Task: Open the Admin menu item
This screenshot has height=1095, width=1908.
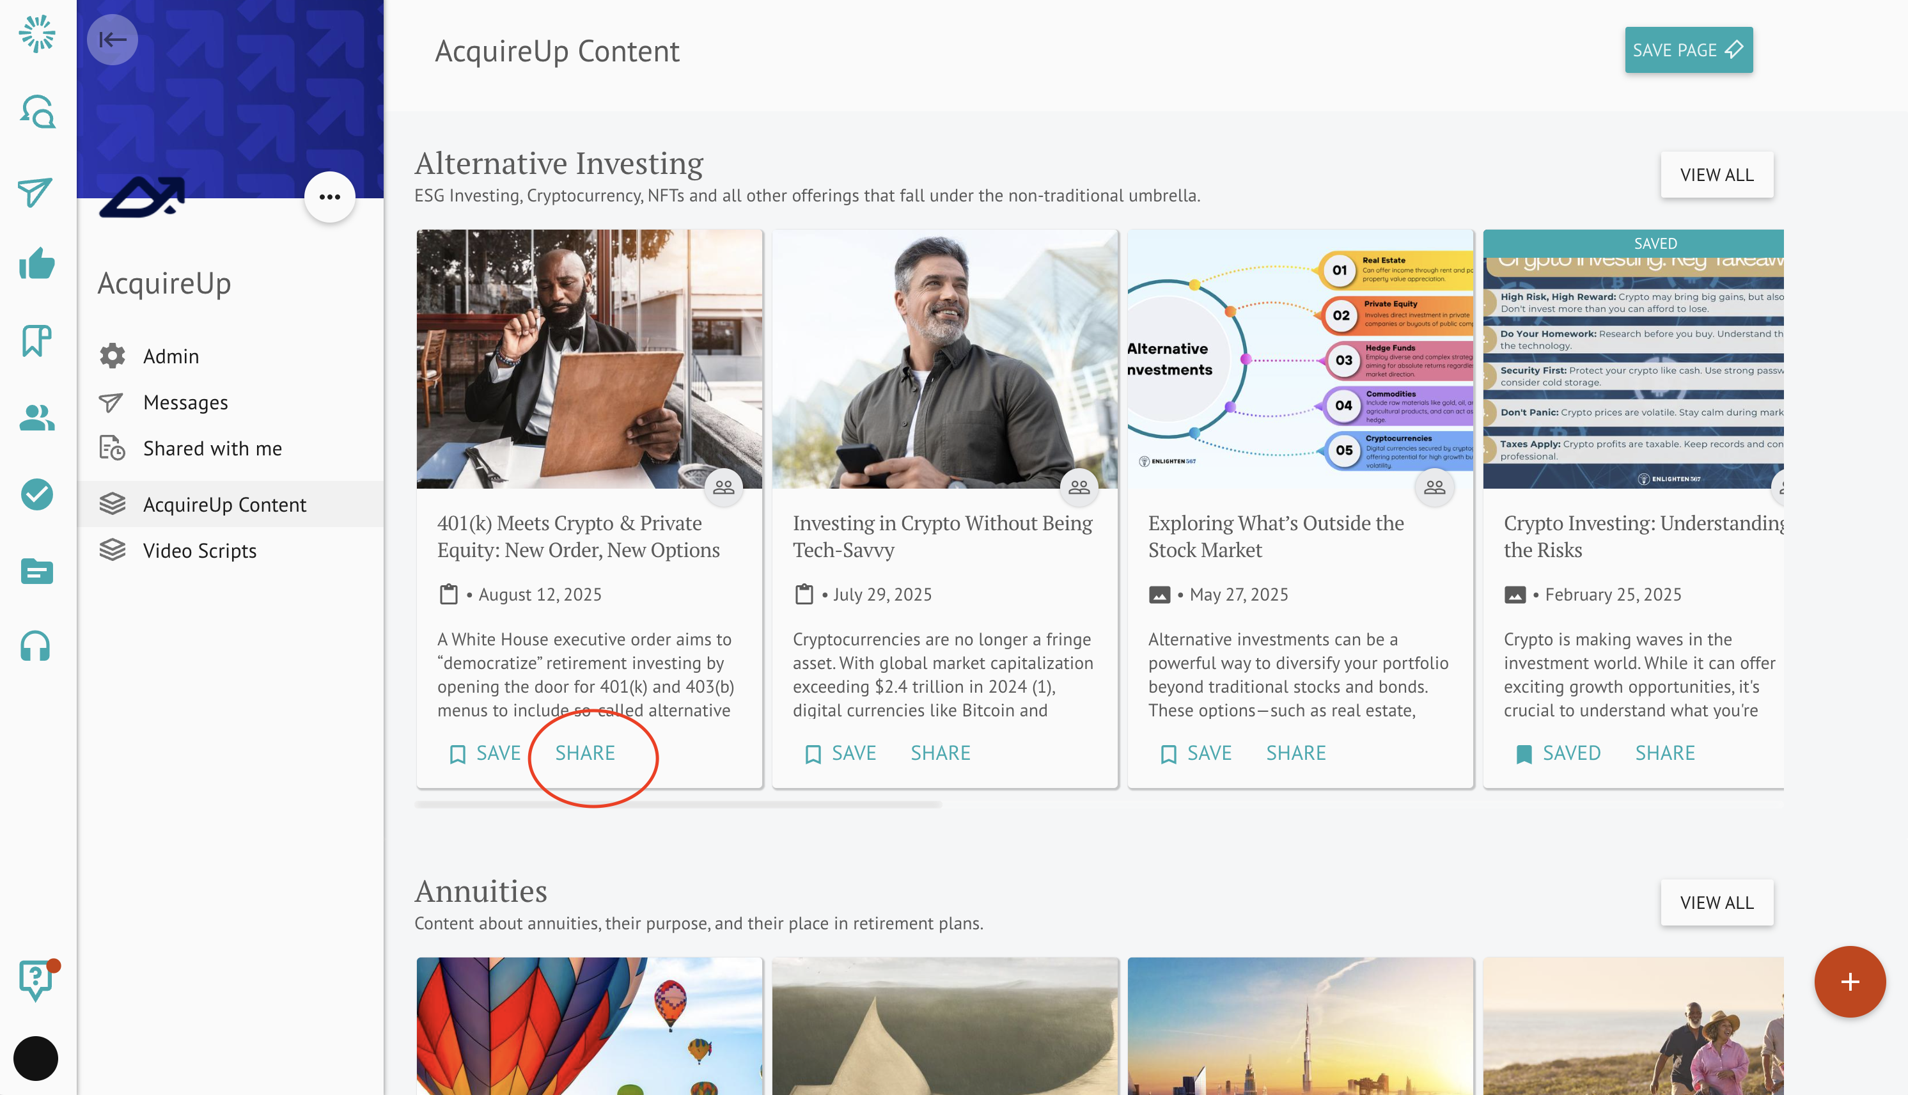Action: point(231,356)
